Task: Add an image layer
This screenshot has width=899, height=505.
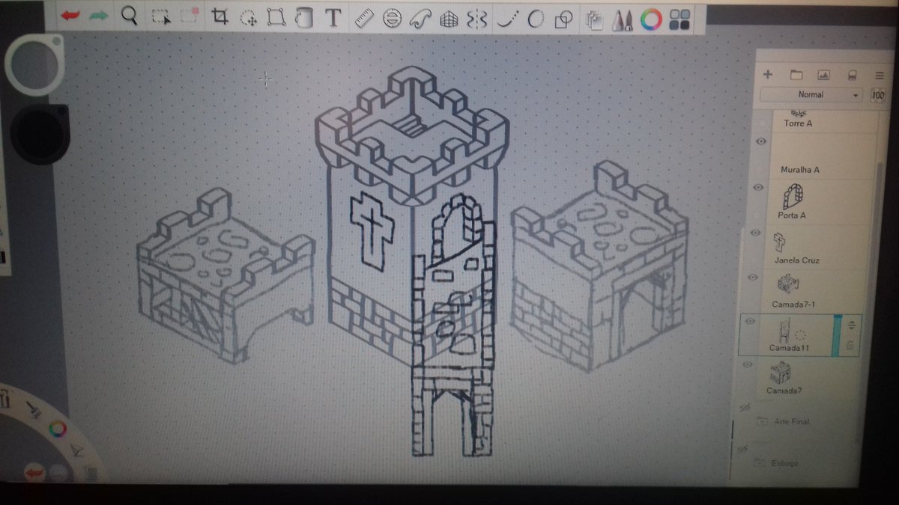Action: tap(823, 75)
